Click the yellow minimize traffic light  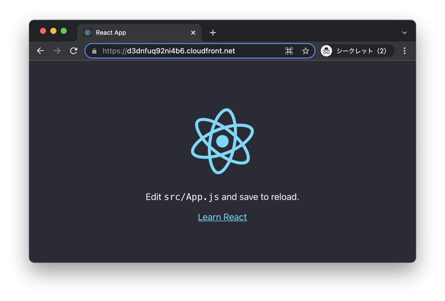tap(53, 31)
